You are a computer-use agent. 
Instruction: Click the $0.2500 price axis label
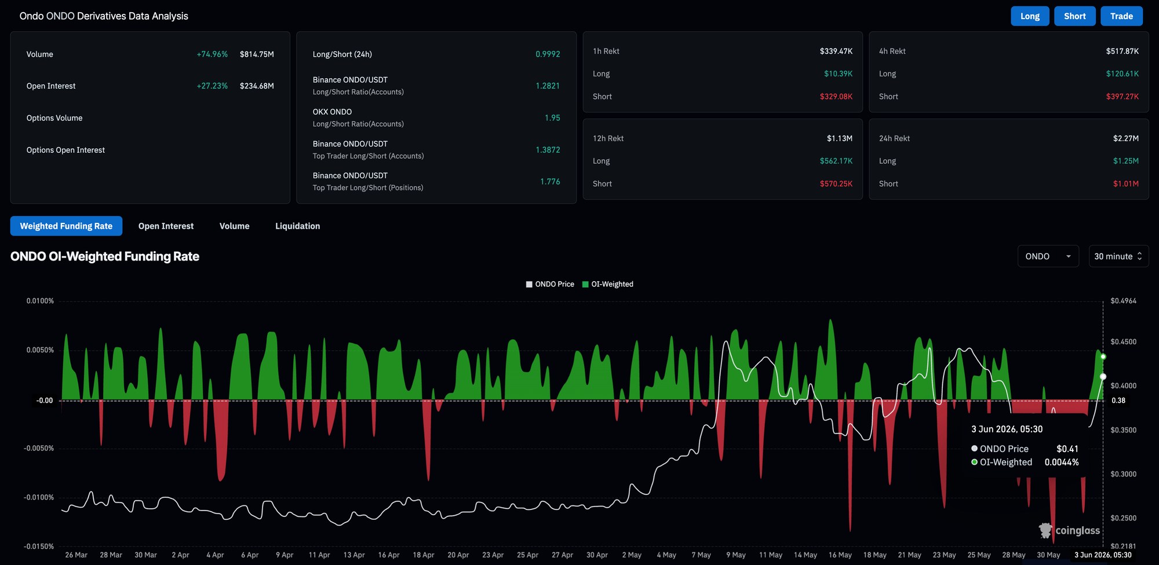coord(1124,518)
